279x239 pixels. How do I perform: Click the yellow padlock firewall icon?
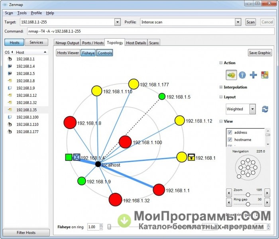click(x=191, y=157)
